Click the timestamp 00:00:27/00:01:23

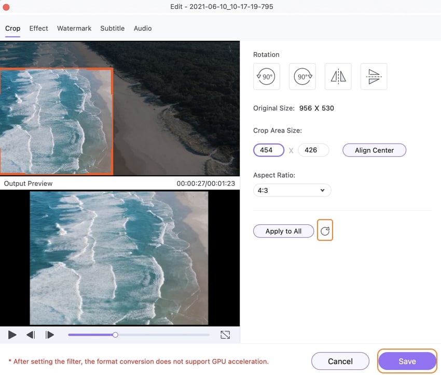click(x=205, y=183)
